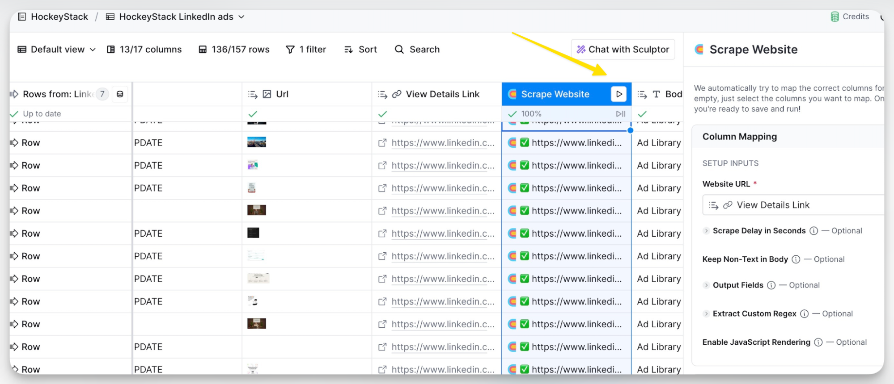The width and height of the screenshot is (894, 384).
Task: Click the green check under Body header
Action: click(642, 114)
